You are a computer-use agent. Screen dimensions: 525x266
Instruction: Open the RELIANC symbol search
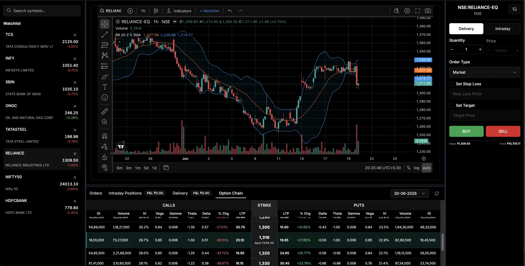tap(111, 11)
